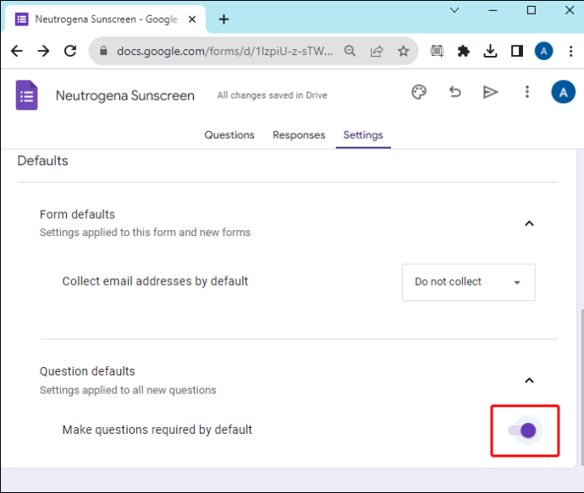Click the share page icon in address bar

(377, 51)
